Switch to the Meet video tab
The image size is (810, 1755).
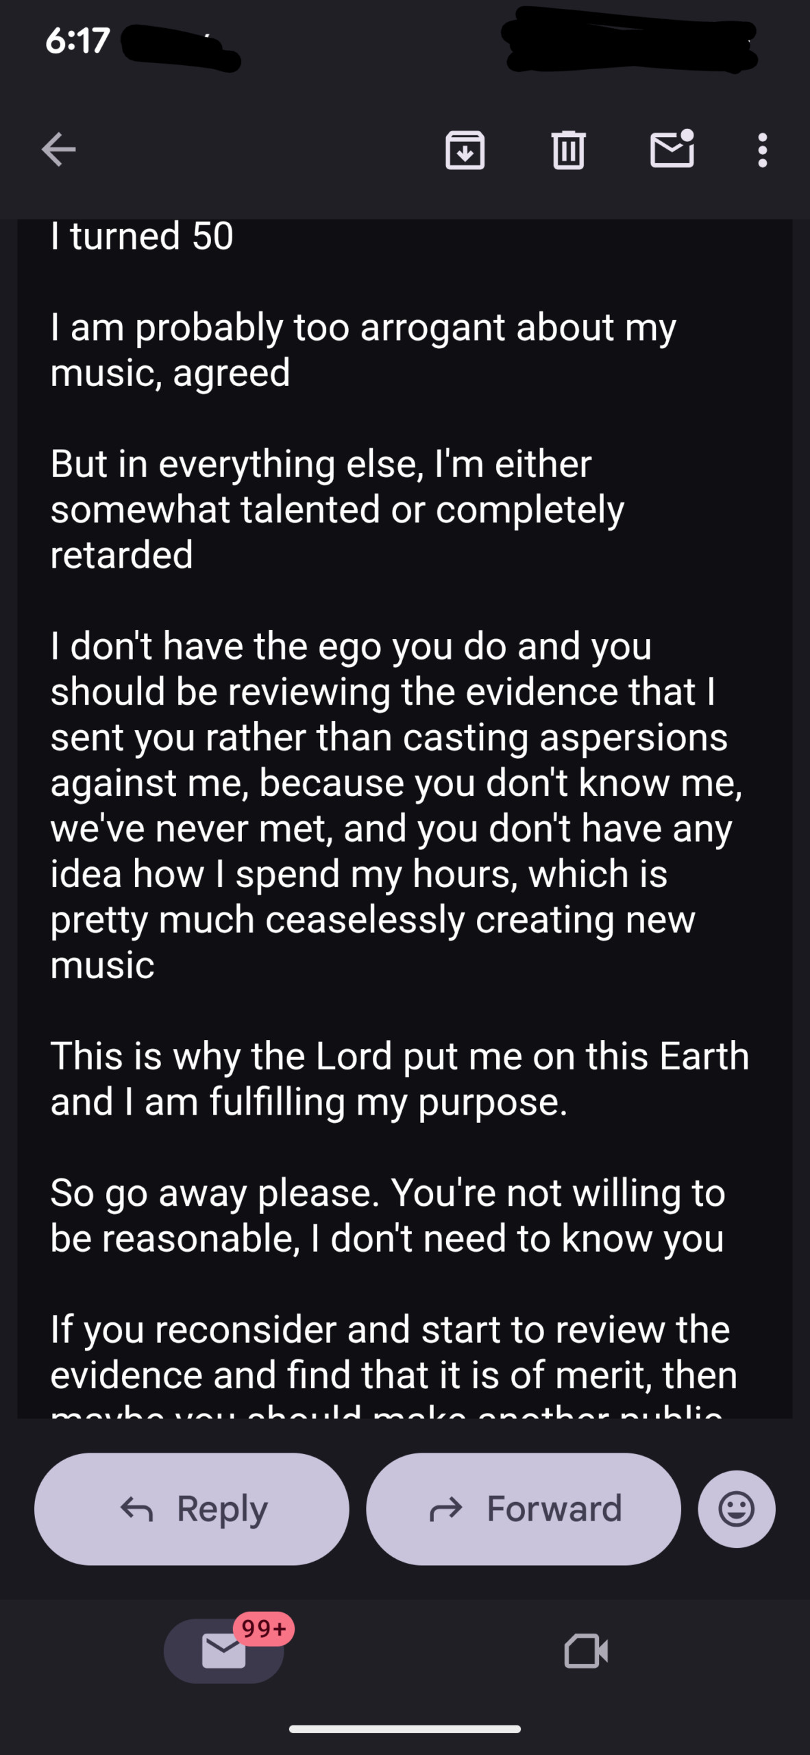pos(586,1651)
